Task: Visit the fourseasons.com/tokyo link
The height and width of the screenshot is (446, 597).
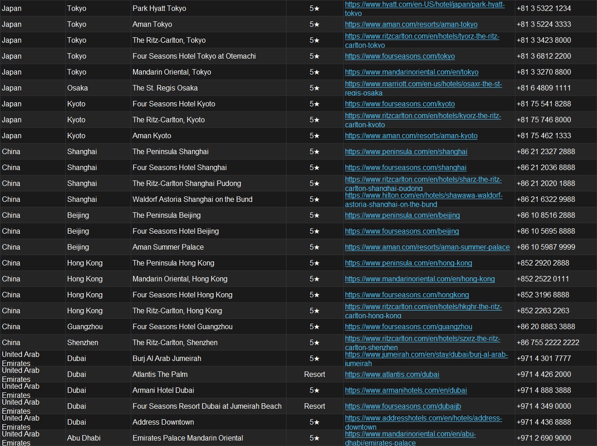Action: (400, 56)
